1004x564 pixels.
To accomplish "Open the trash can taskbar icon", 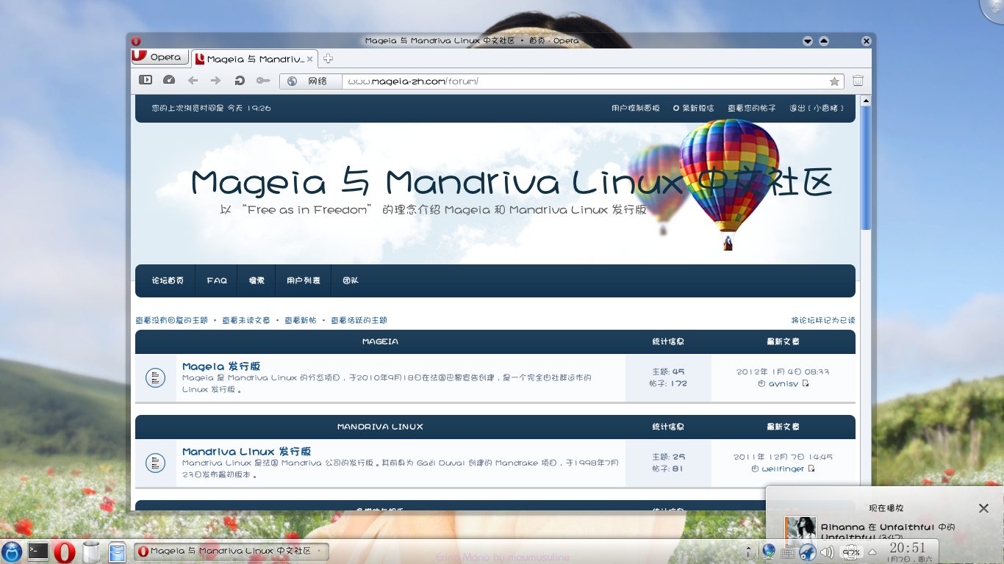I will pyautogui.click(x=91, y=552).
